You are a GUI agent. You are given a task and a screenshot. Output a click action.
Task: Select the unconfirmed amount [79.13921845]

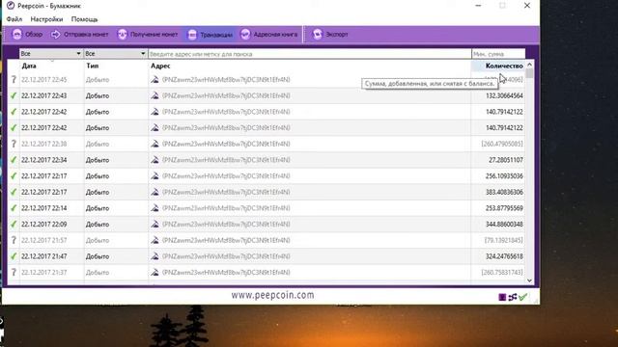[504, 240]
